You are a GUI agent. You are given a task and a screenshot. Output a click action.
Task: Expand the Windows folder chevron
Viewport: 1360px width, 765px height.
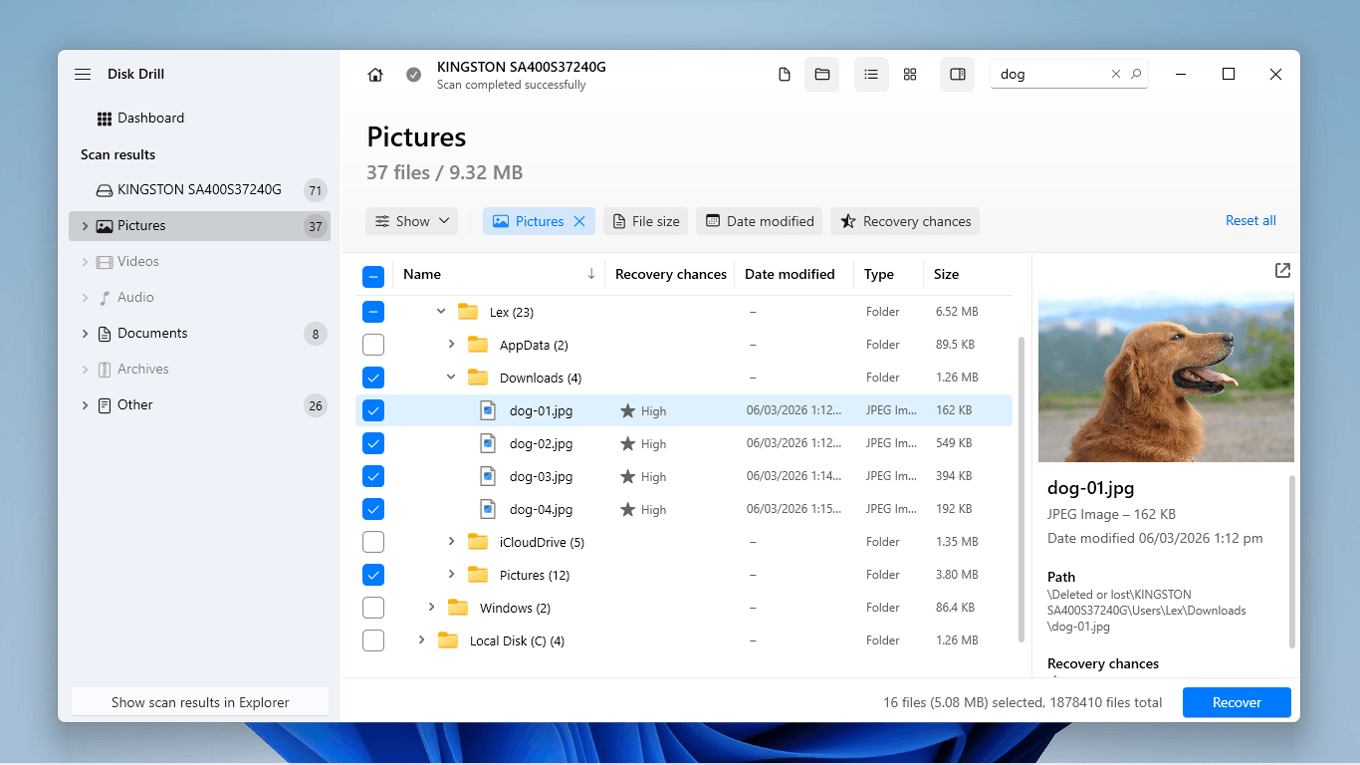[x=431, y=608]
